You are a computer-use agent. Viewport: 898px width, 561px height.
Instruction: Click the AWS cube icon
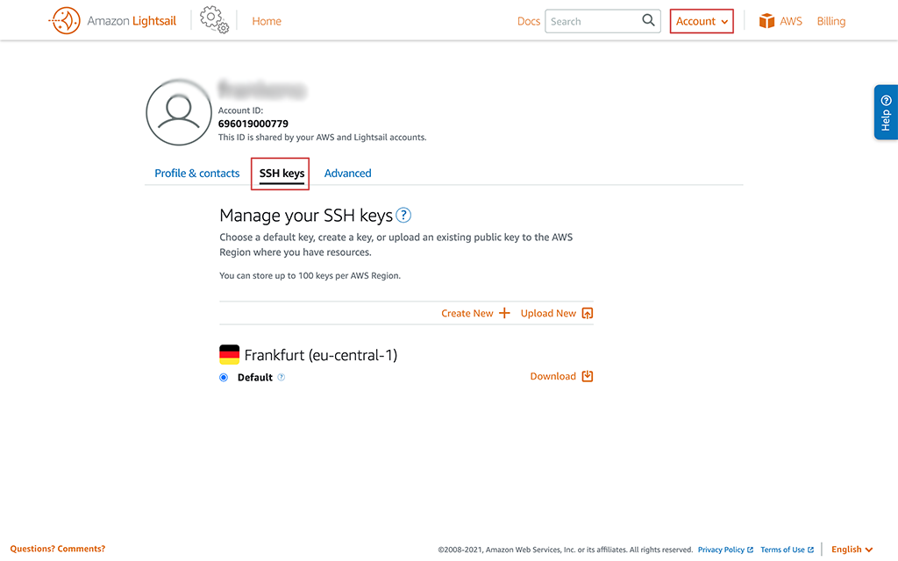[x=766, y=21]
